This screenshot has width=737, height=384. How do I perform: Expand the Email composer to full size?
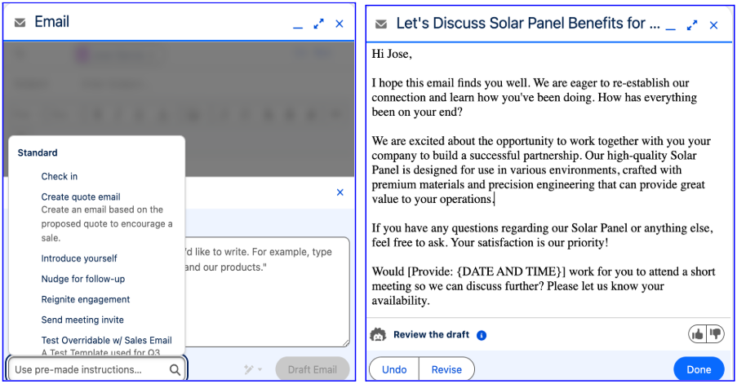(318, 24)
